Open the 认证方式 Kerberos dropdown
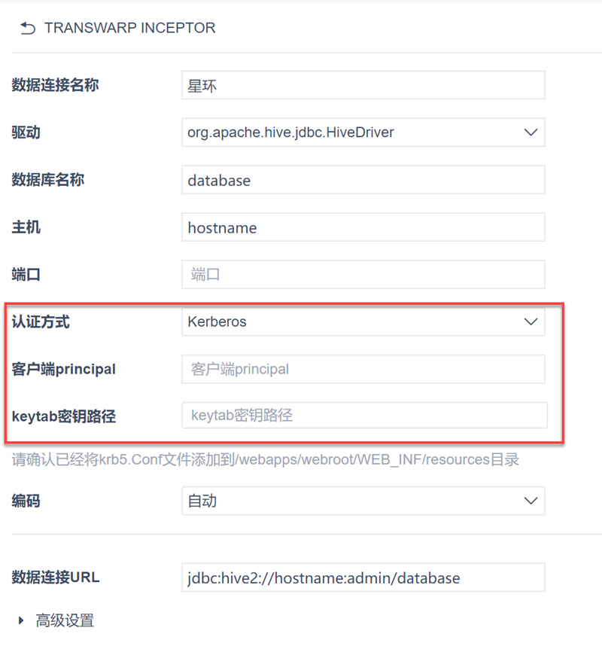This screenshot has height=655, width=602. (363, 321)
